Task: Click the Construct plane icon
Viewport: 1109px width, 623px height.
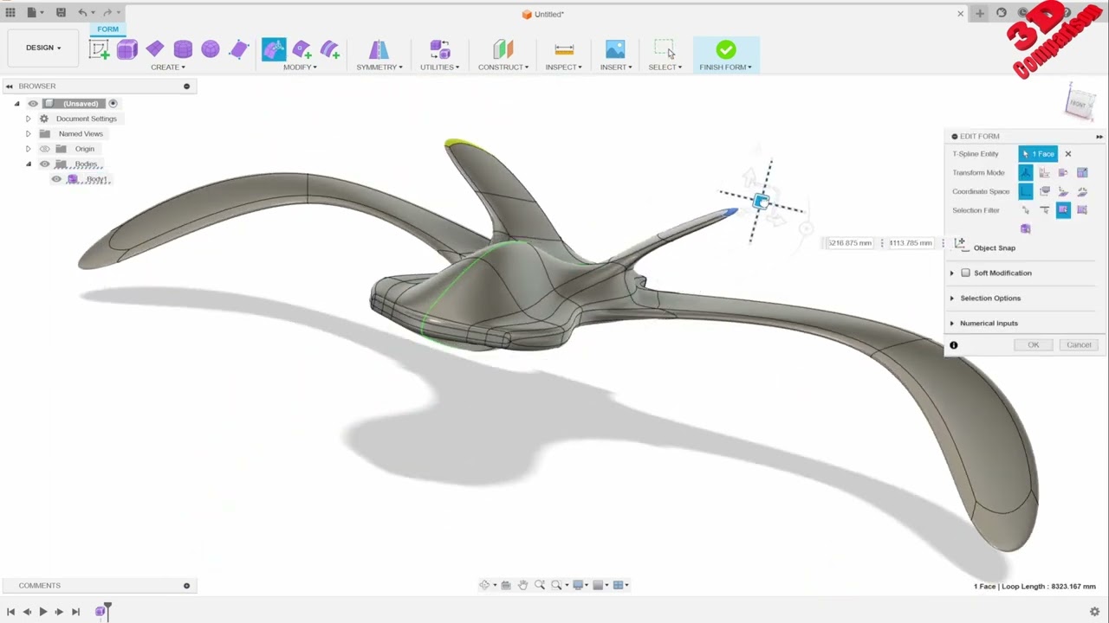Action: coord(503,49)
